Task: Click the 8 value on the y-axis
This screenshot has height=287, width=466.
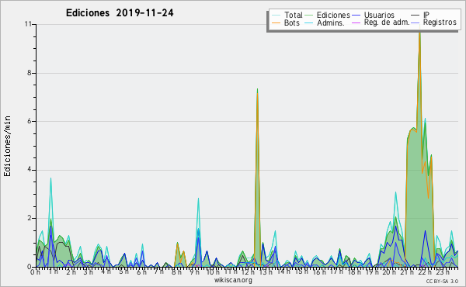Action: click(30, 73)
